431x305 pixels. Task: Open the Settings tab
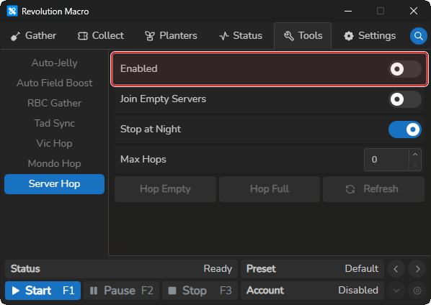point(370,36)
